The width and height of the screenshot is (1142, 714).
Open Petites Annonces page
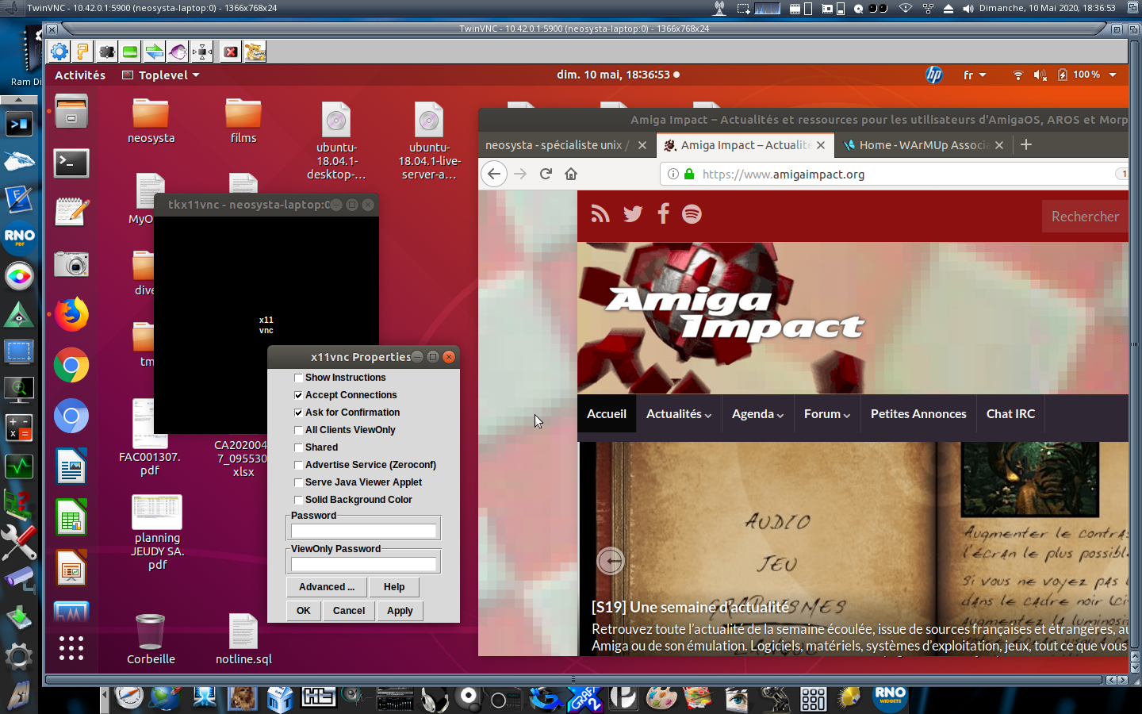(x=918, y=414)
